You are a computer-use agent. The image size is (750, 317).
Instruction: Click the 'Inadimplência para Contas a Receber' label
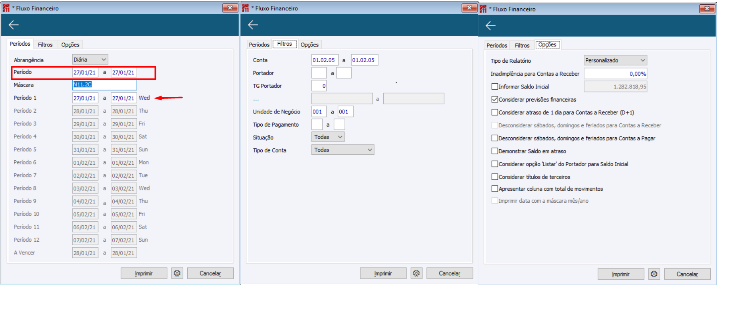point(535,74)
